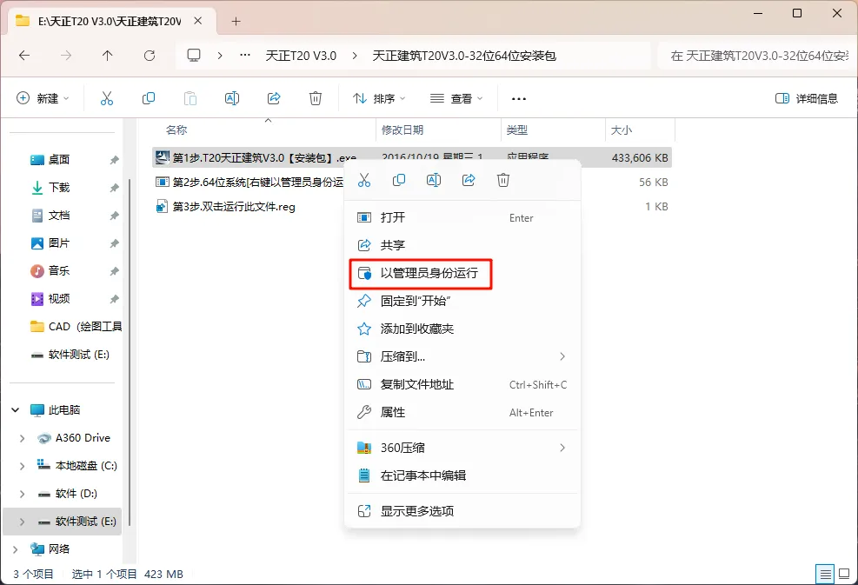Expand the 本地磁盘 (C:) node

22,466
